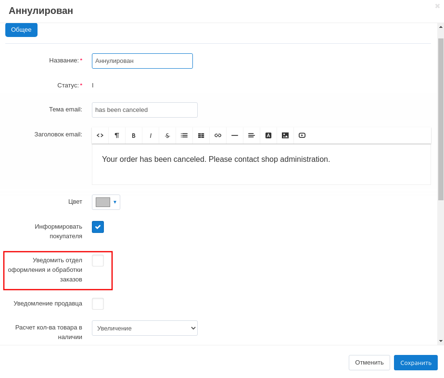Enable 'Уведомить отдел оформления' checkbox
444x378 pixels.
point(98,260)
